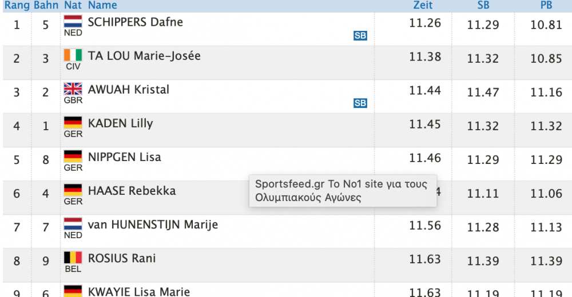Screen dimensions: 572x297
Task: Click the Ivory Coast flag beside TA LOU
Action: click(x=73, y=55)
